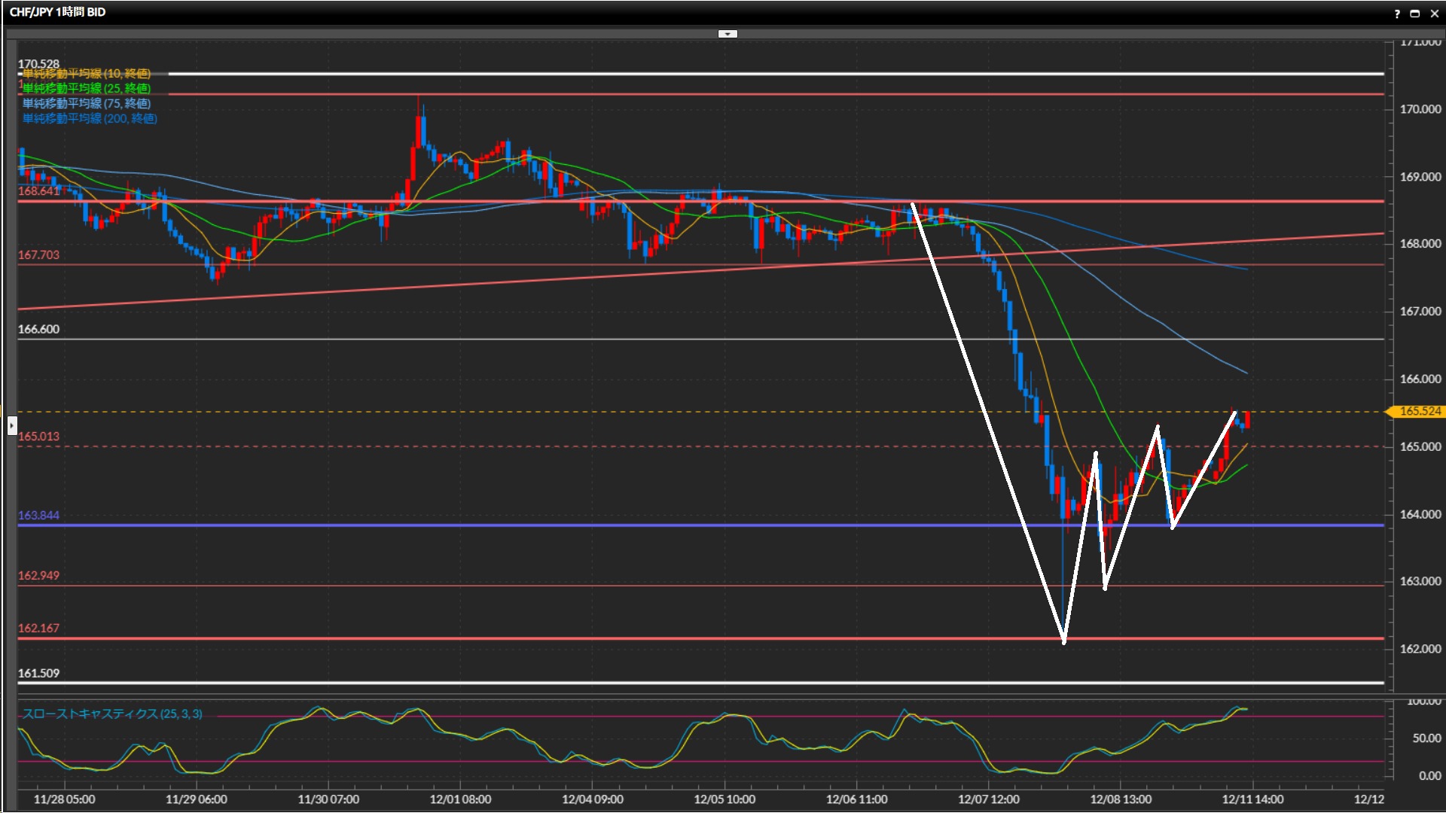This screenshot has height=813, width=1446.
Task: Select the 25-period green moving average label
Action: [x=87, y=89]
